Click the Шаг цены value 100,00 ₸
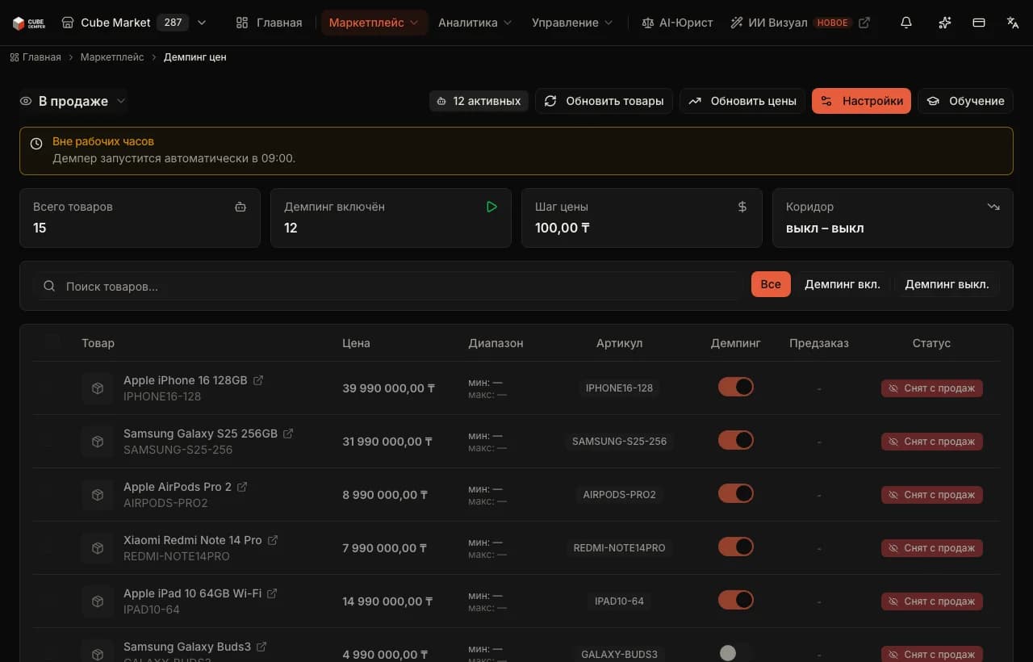Image resolution: width=1033 pixels, height=662 pixels. click(x=563, y=228)
